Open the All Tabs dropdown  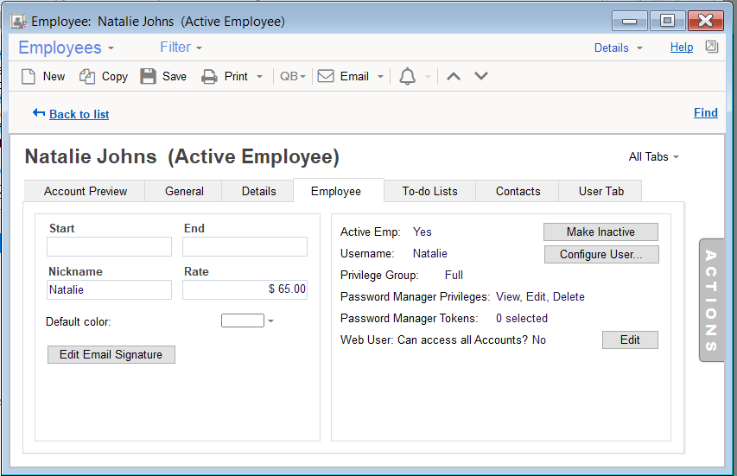pos(654,157)
